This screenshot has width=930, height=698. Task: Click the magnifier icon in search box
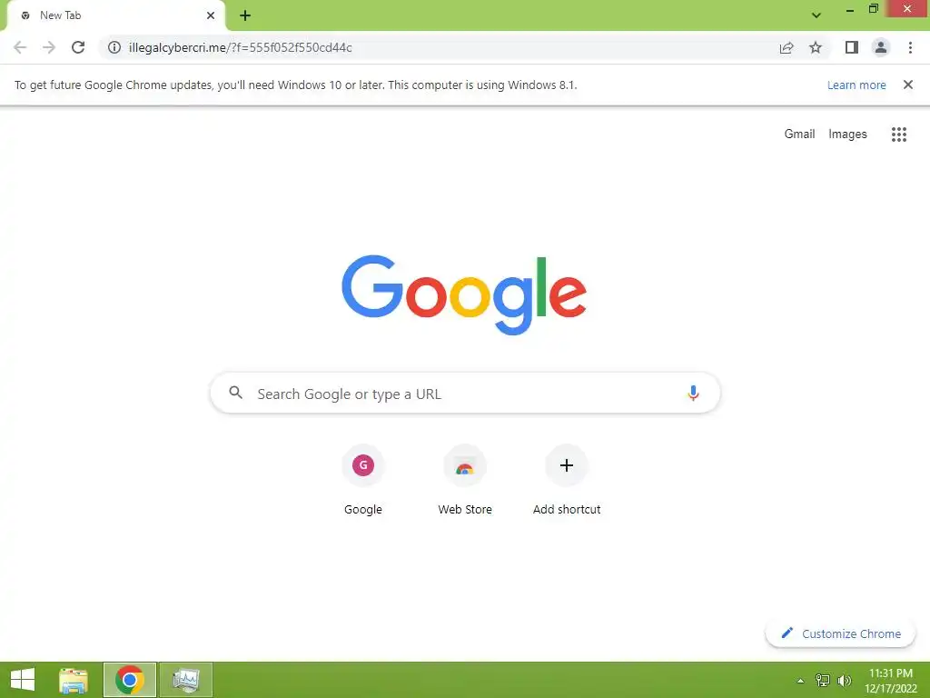(x=235, y=393)
